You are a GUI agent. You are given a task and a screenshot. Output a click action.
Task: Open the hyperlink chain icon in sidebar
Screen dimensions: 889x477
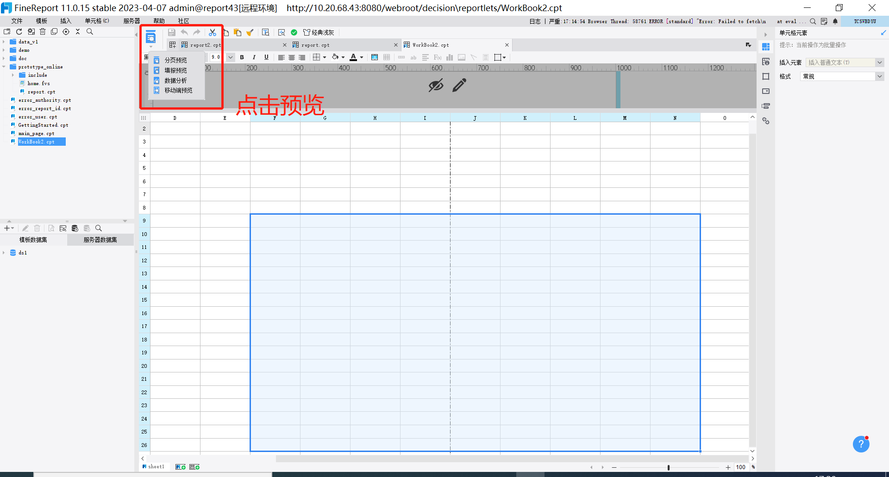pos(766,121)
